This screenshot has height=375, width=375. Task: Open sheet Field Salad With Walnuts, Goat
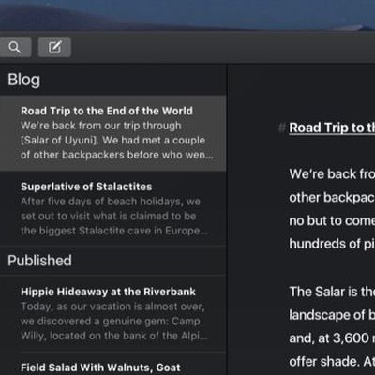pos(112,364)
